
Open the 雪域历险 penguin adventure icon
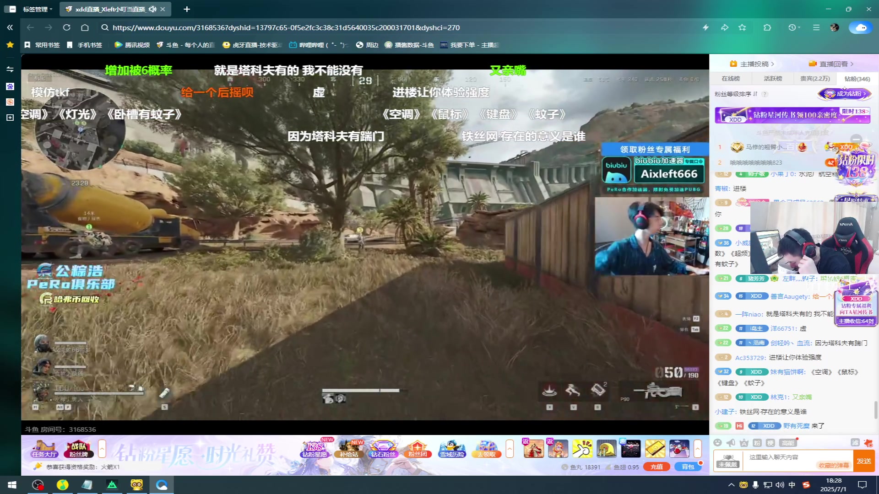pyautogui.click(x=452, y=449)
